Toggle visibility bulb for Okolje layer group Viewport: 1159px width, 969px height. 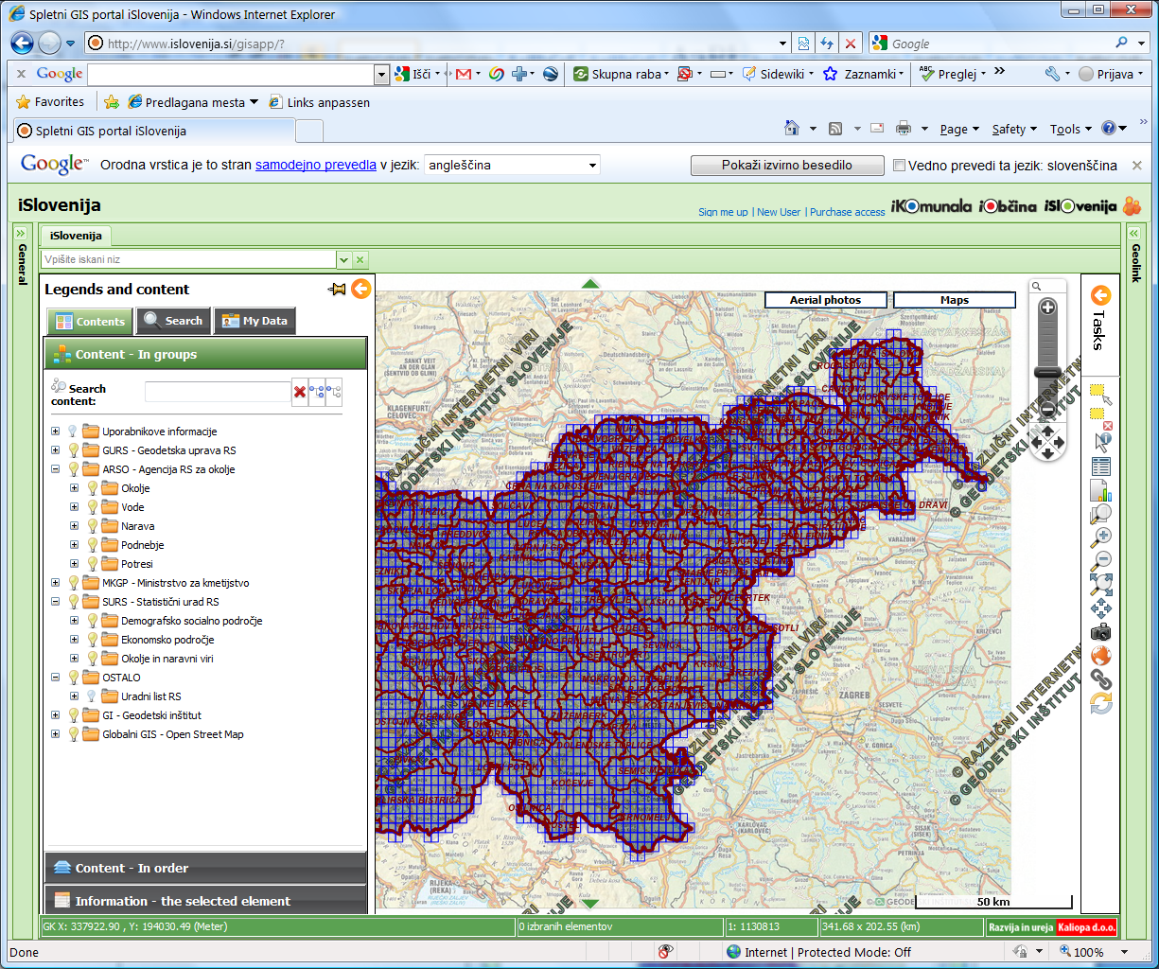(92, 488)
